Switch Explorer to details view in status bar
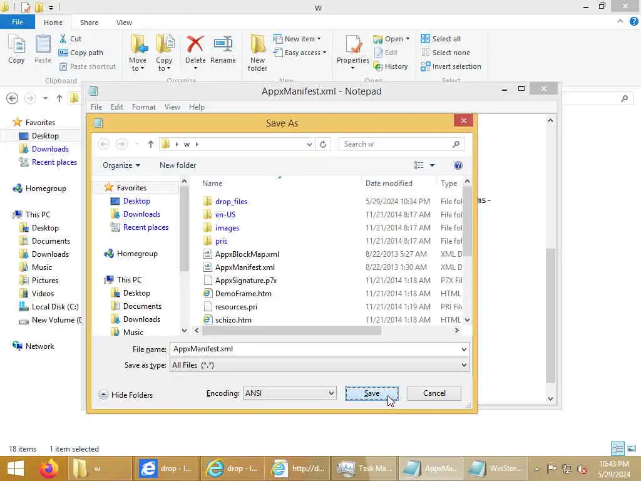 pos(618,448)
